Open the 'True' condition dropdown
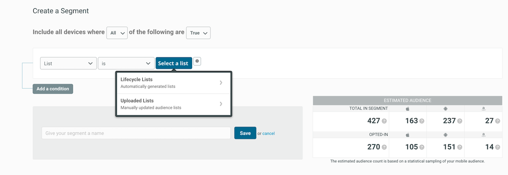 coord(198,33)
